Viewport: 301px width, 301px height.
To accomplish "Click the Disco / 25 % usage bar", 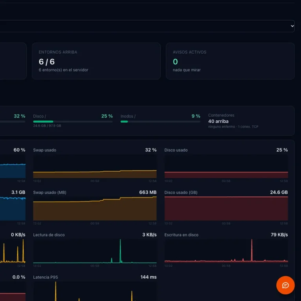I will tap(73, 121).
